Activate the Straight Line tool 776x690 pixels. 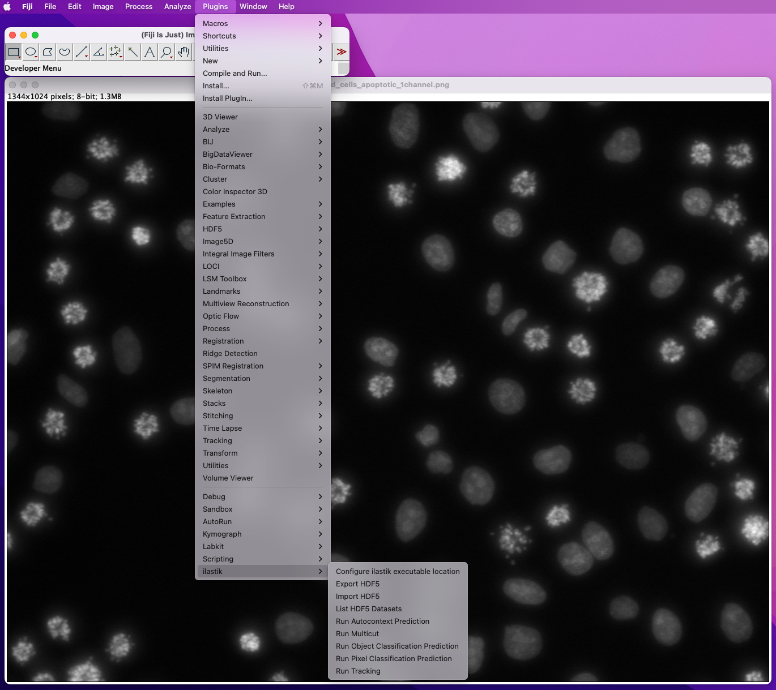coord(82,52)
